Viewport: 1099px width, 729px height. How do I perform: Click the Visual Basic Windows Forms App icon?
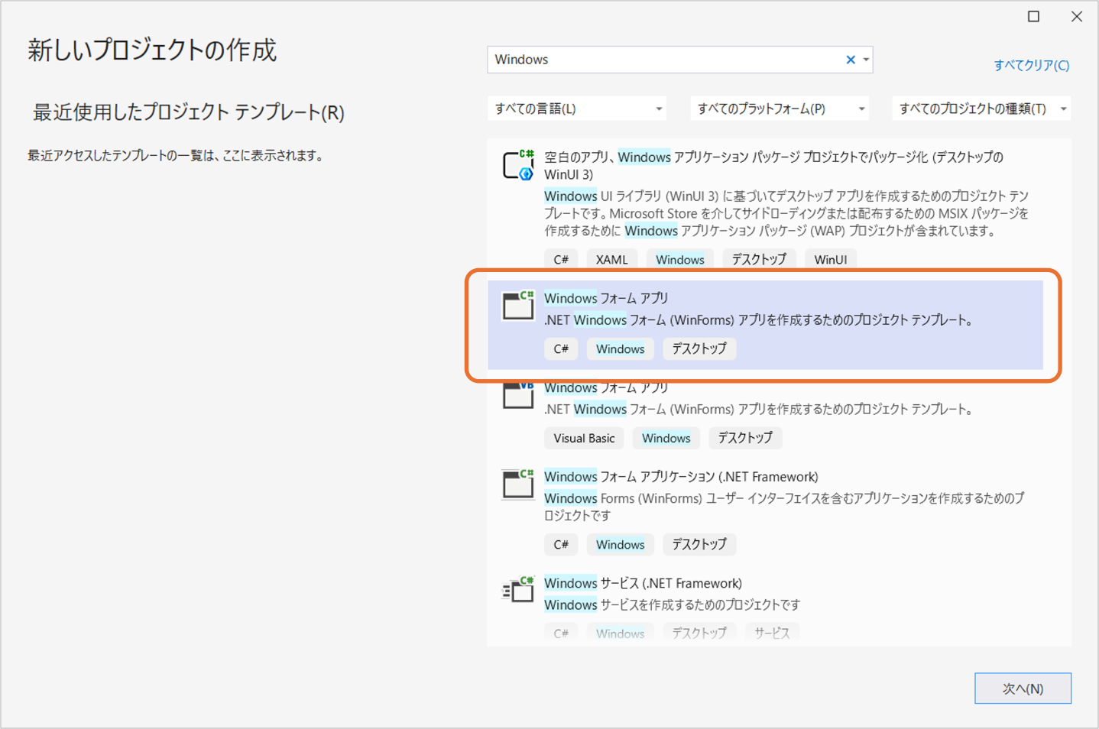[x=517, y=394]
